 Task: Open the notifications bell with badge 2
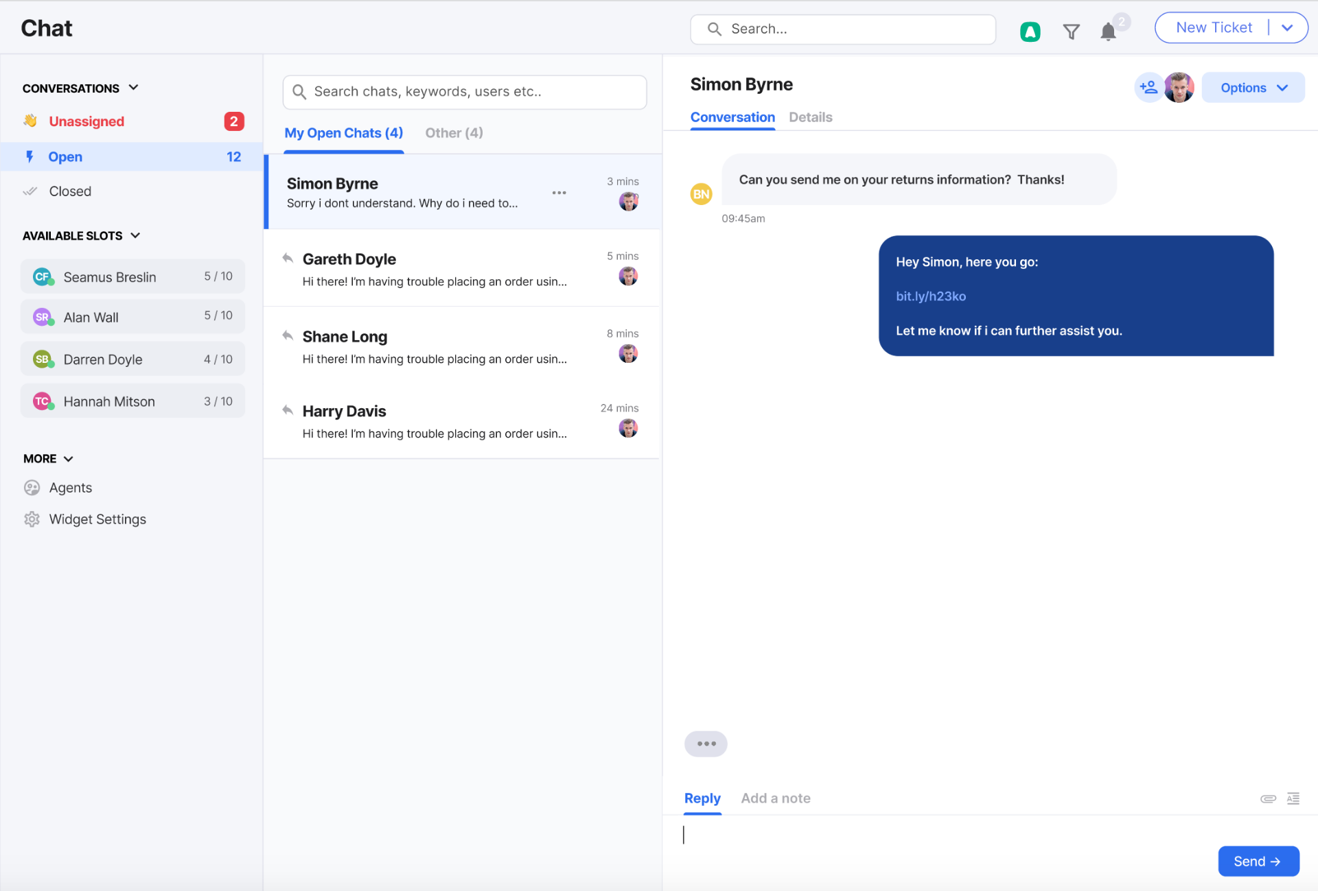click(x=1107, y=32)
